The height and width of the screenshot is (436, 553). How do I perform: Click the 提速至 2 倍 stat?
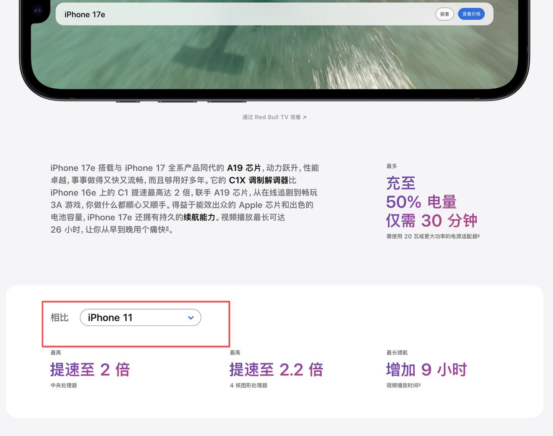[x=90, y=370]
